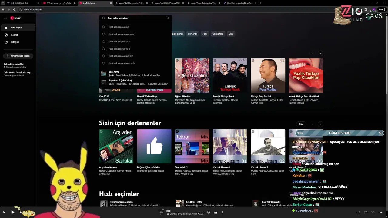Screen dimensions: 388x218
Task: Click the Neşeli Türkçe Pop title
Action: point(147,97)
